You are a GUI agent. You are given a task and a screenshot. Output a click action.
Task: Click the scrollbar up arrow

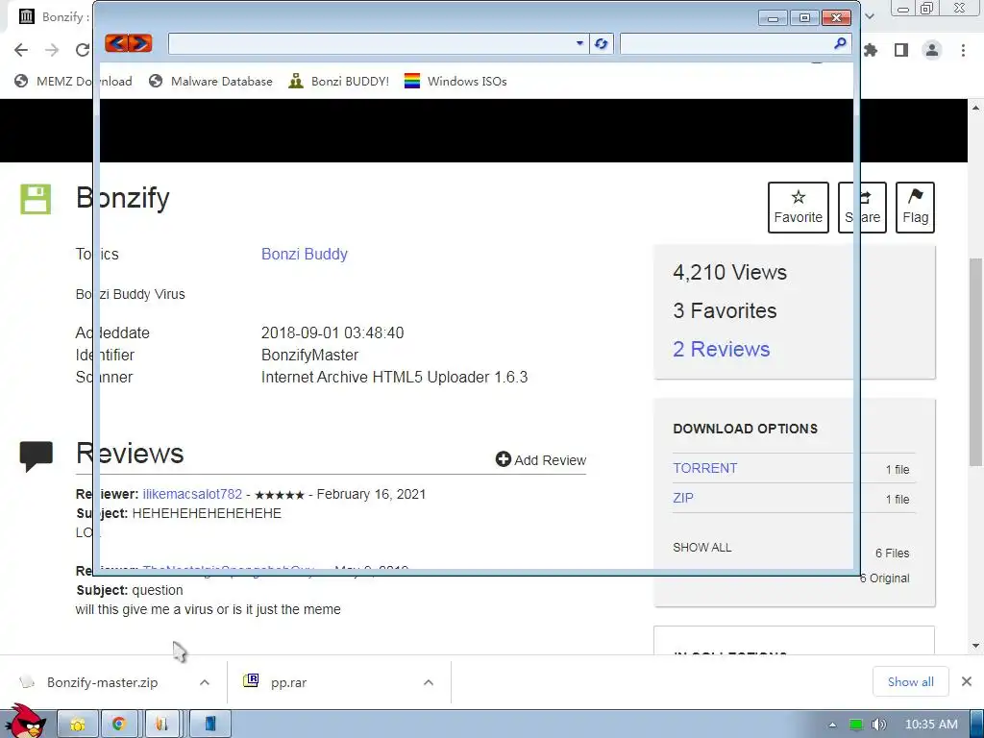click(x=975, y=108)
